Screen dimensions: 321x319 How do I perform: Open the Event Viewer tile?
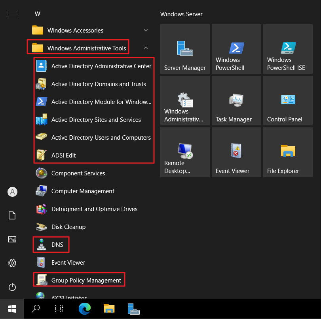[x=236, y=152]
